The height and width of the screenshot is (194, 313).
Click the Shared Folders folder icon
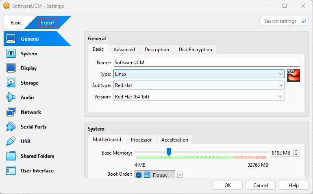click(11, 156)
